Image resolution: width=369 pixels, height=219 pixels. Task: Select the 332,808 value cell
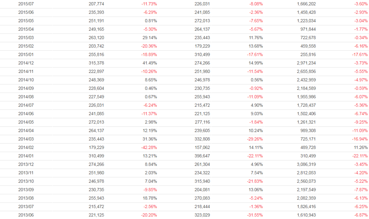coord(202,139)
